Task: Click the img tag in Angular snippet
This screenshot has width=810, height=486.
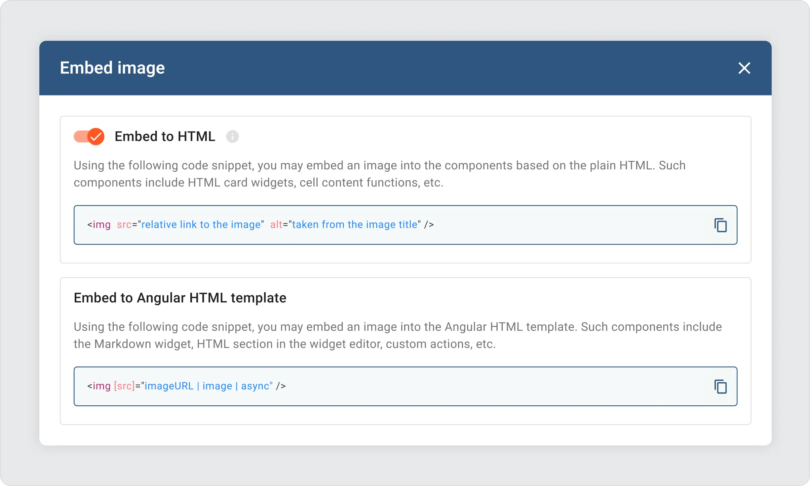Action: pos(101,386)
